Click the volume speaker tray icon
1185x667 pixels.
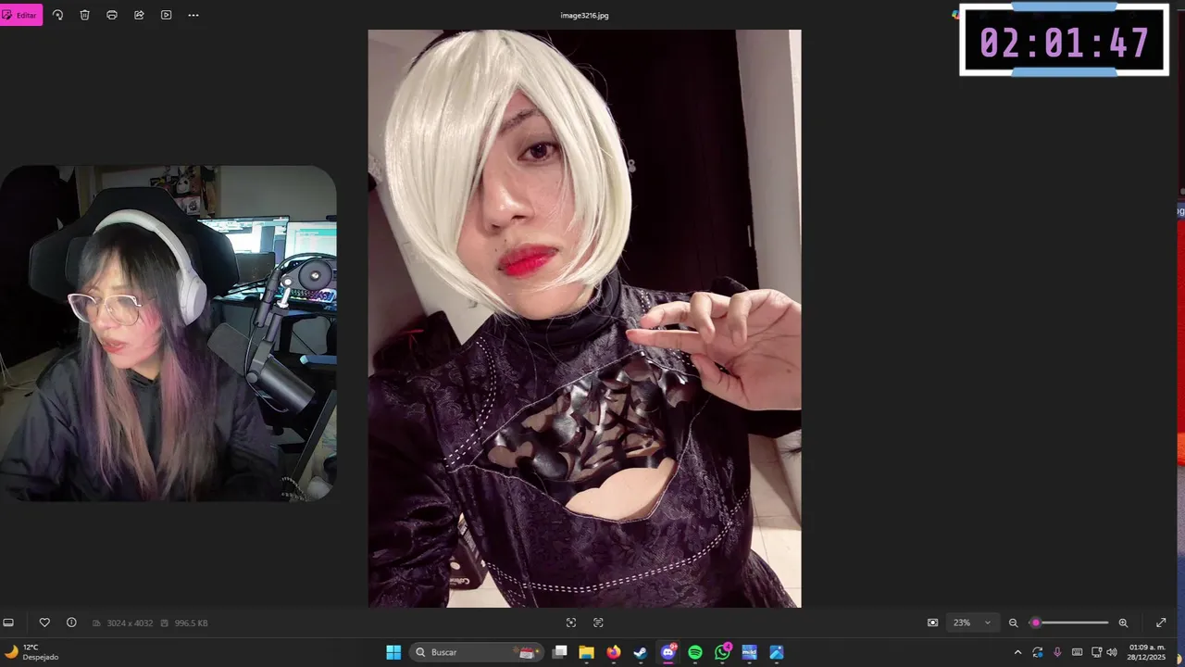(x=1112, y=652)
